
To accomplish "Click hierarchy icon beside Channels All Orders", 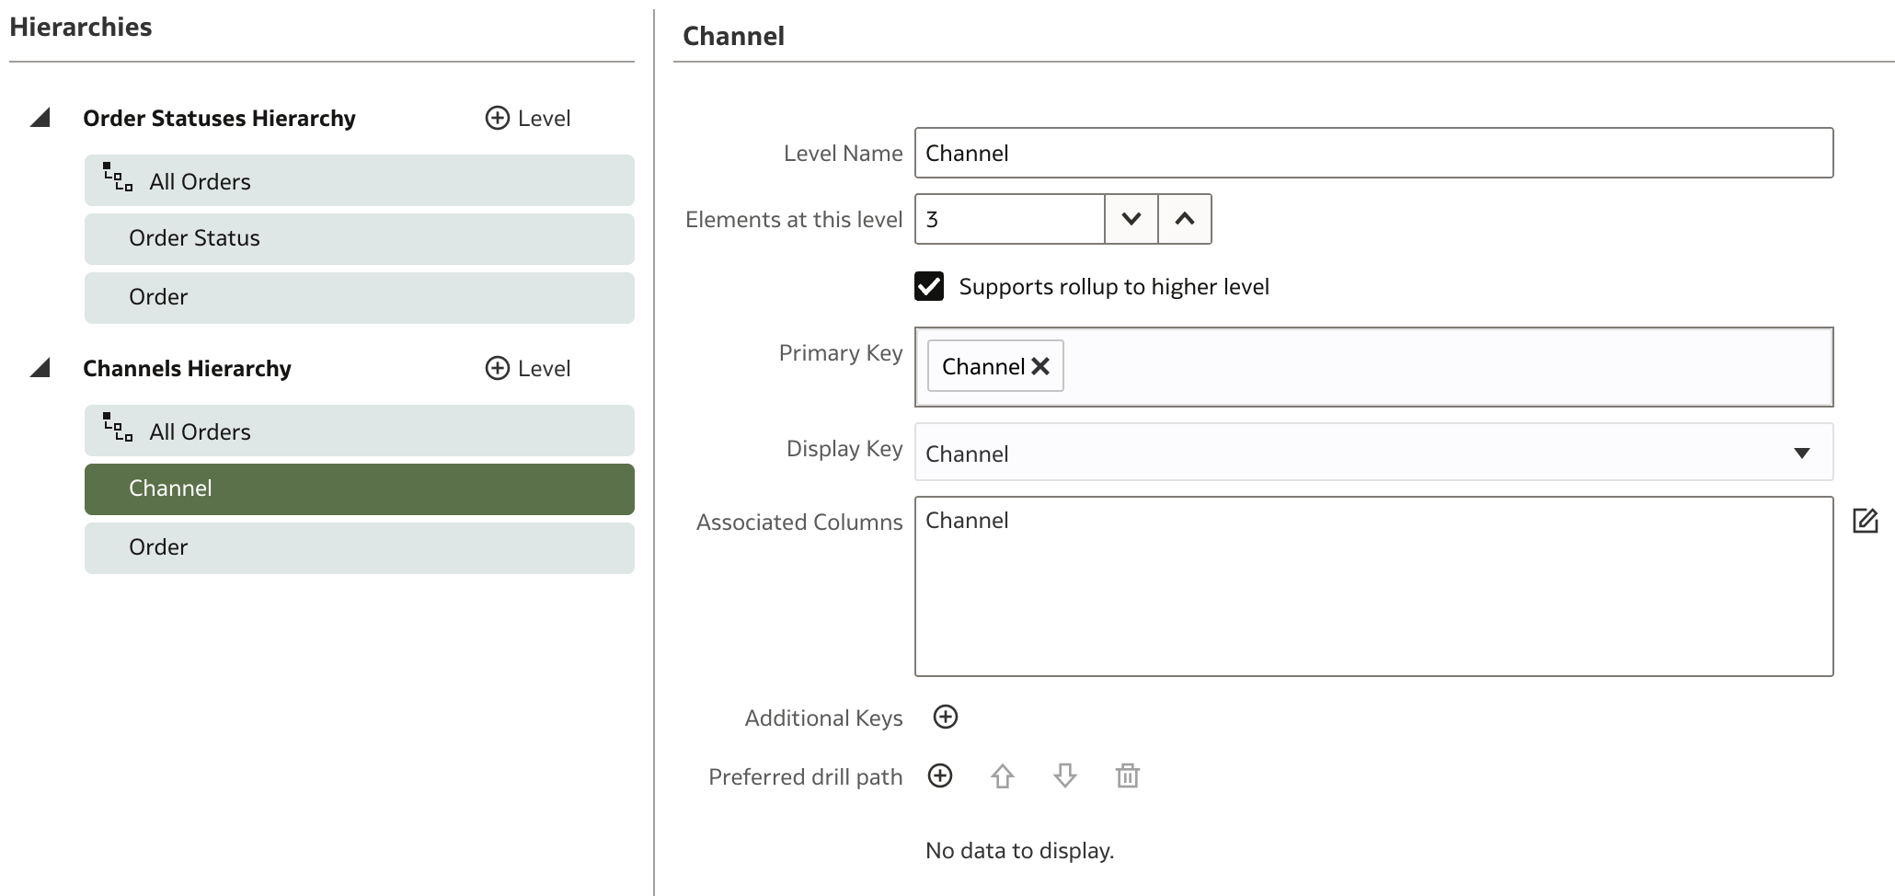I will 118,428.
